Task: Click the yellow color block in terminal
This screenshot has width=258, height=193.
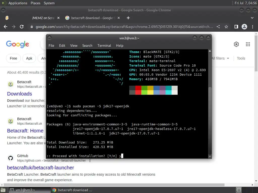Action: [x=150, y=90]
